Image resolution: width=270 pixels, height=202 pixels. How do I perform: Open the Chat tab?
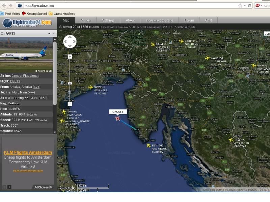point(208,20)
